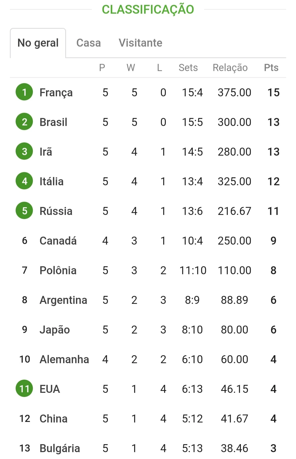Open the Polônia team link
This screenshot has width=296, height=459.
click(x=58, y=270)
